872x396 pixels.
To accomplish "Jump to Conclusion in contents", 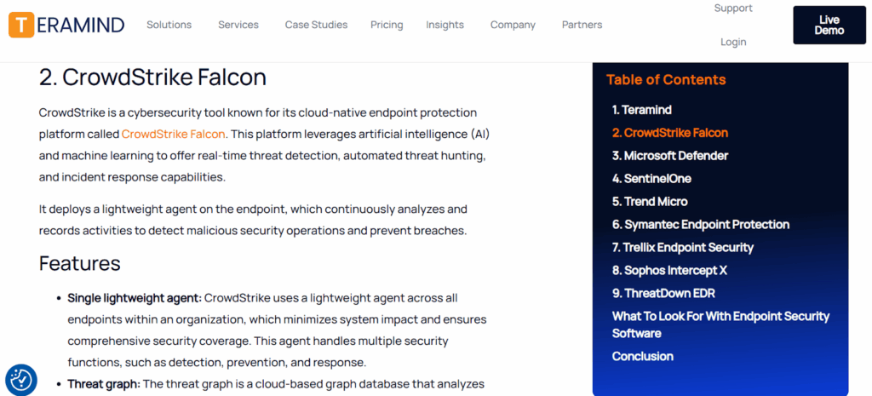I will (x=642, y=356).
